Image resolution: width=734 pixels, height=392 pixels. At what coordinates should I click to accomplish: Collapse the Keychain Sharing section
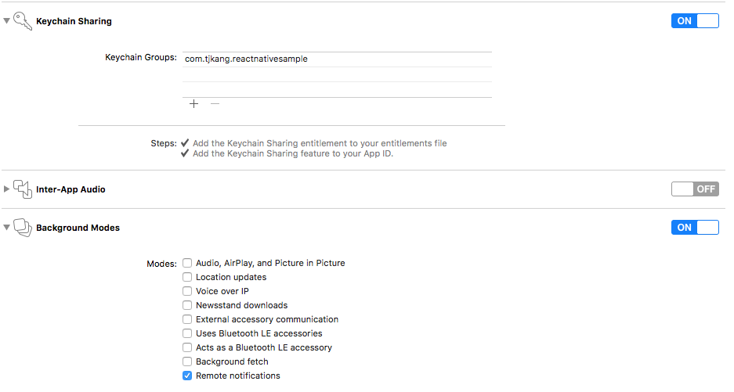pos(7,21)
